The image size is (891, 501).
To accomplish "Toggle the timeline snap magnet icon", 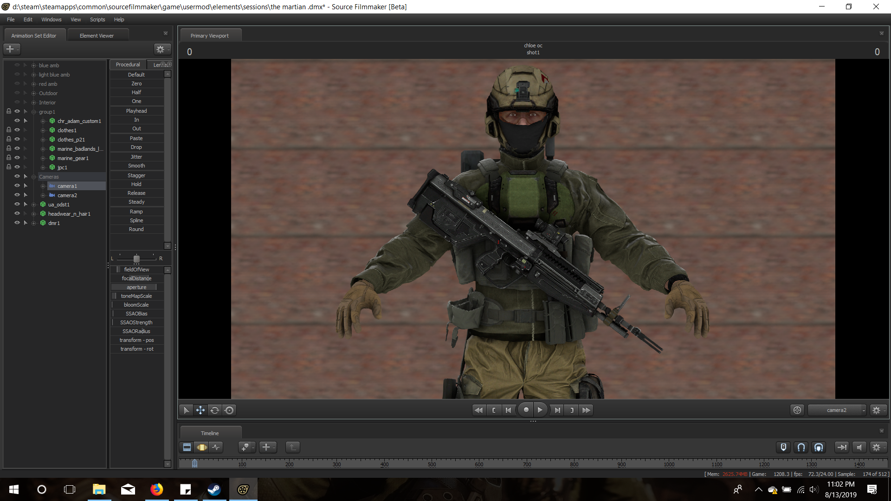I will coord(801,447).
